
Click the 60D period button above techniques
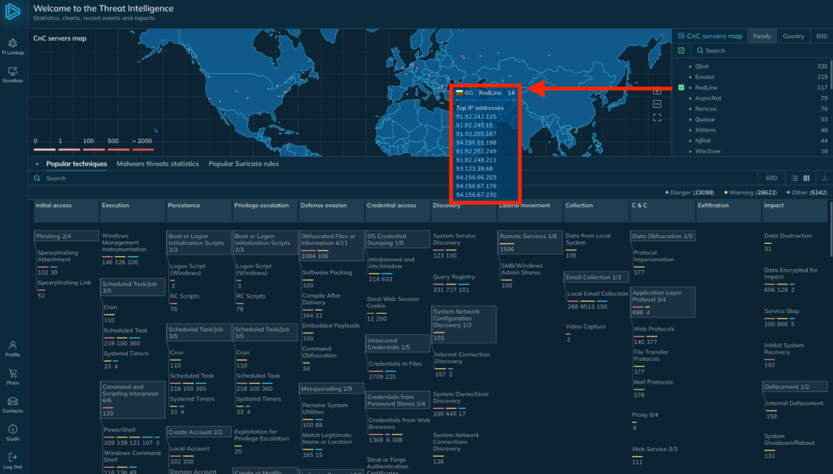tap(770, 178)
